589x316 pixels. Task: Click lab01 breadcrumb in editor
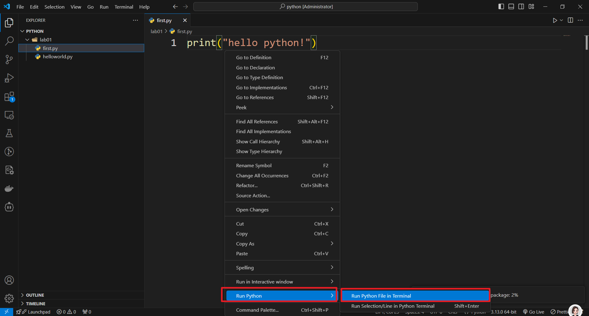coord(156,31)
